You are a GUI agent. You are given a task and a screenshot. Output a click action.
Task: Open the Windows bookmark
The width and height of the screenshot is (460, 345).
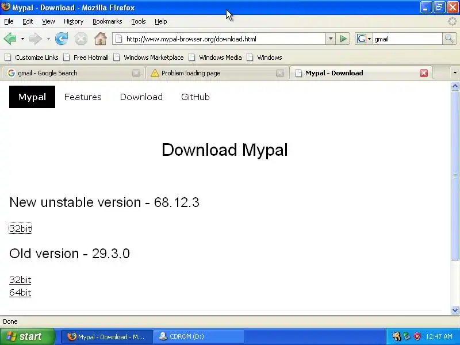[x=264, y=57]
